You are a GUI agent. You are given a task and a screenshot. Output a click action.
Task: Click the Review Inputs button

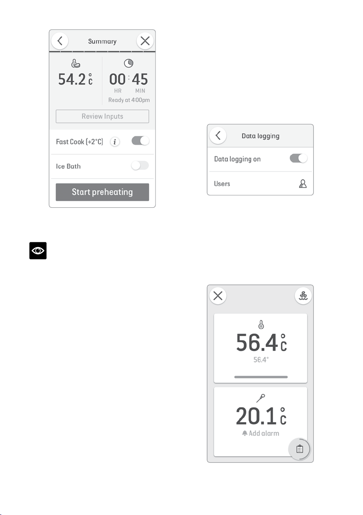pos(102,116)
